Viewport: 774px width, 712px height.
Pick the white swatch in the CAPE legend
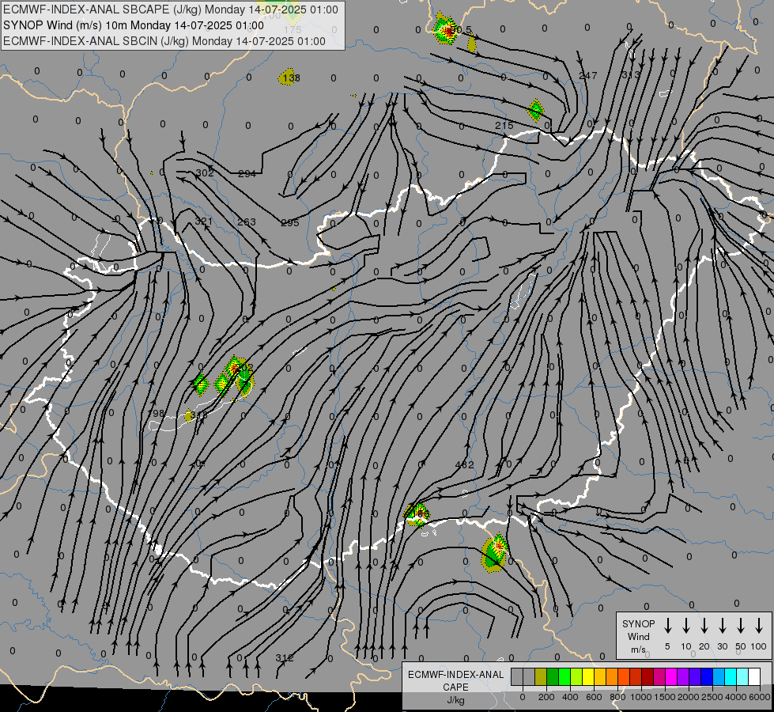coord(753,677)
